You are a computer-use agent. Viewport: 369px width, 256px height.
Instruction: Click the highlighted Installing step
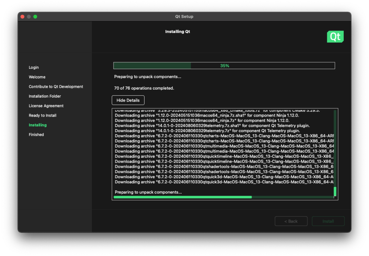click(x=38, y=125)
